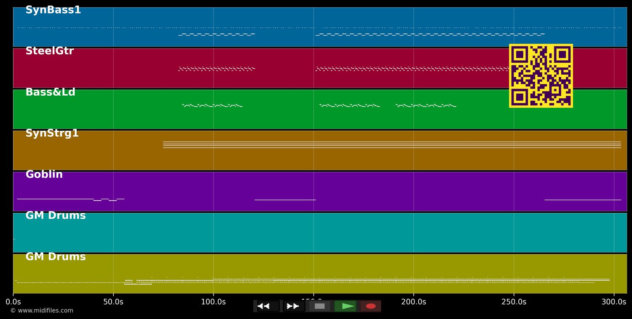Start playback with the green play button
632x319 pixels.
(345, 306)
